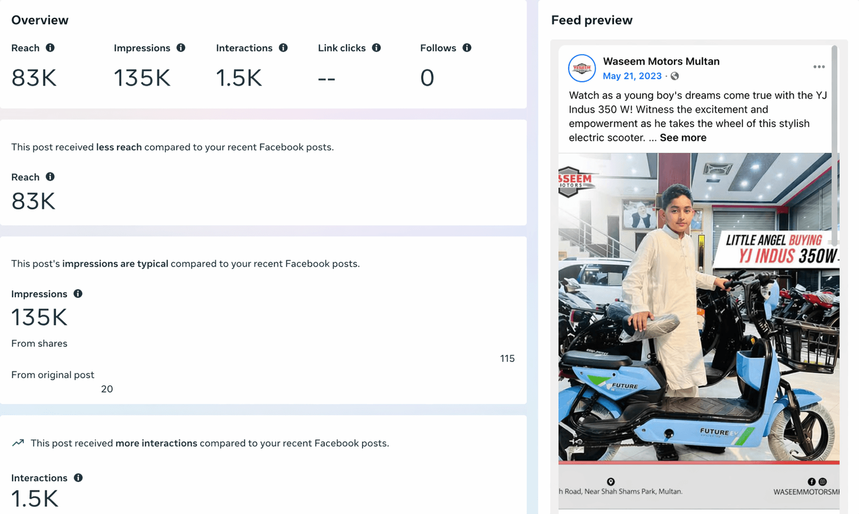
Task: Click the 1.5K value in the bottom Interactions section
Action: [34, 499]
